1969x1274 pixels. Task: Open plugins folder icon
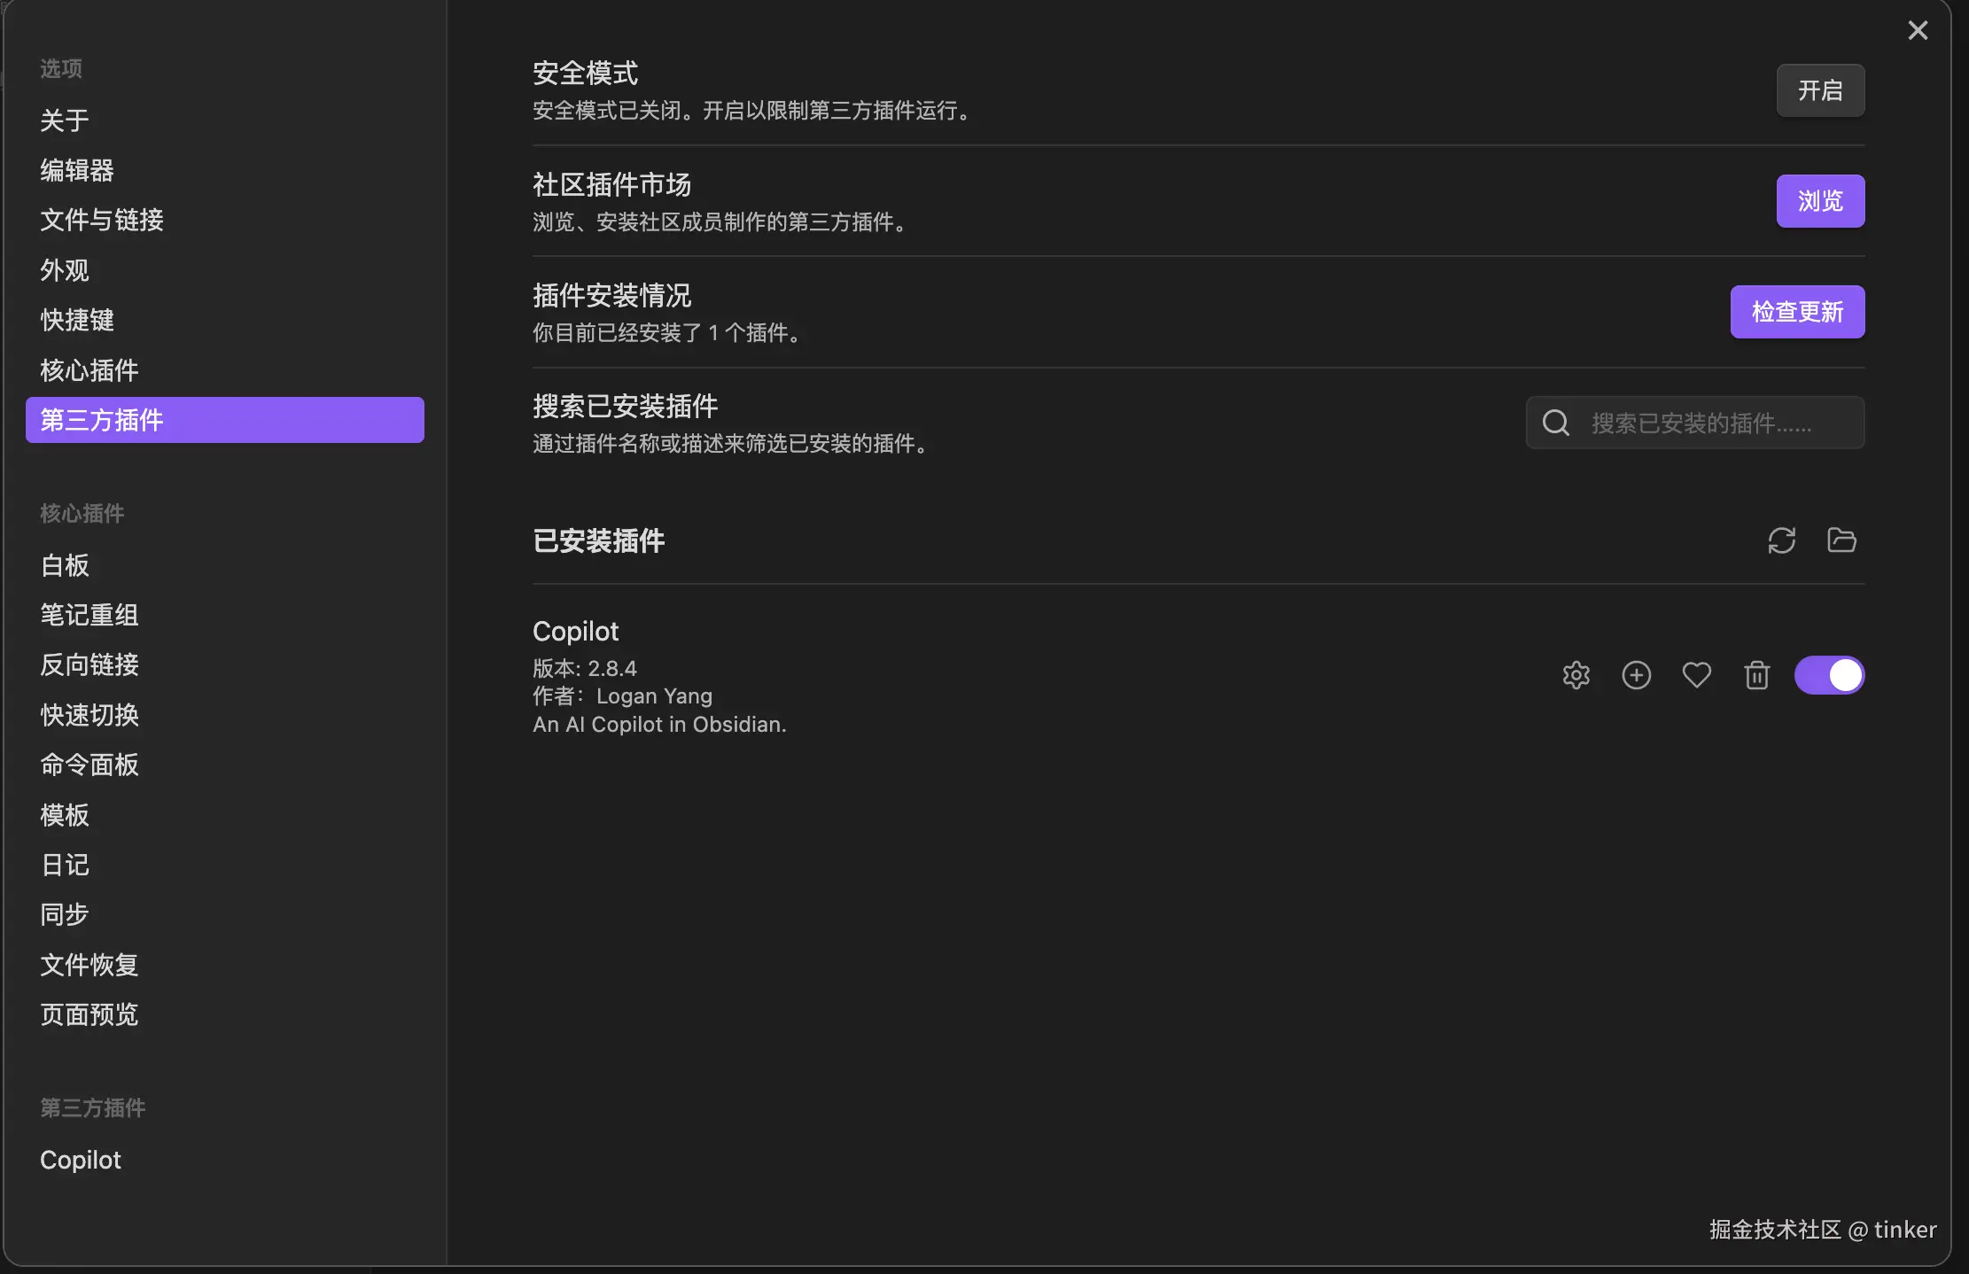point(1841,540)
